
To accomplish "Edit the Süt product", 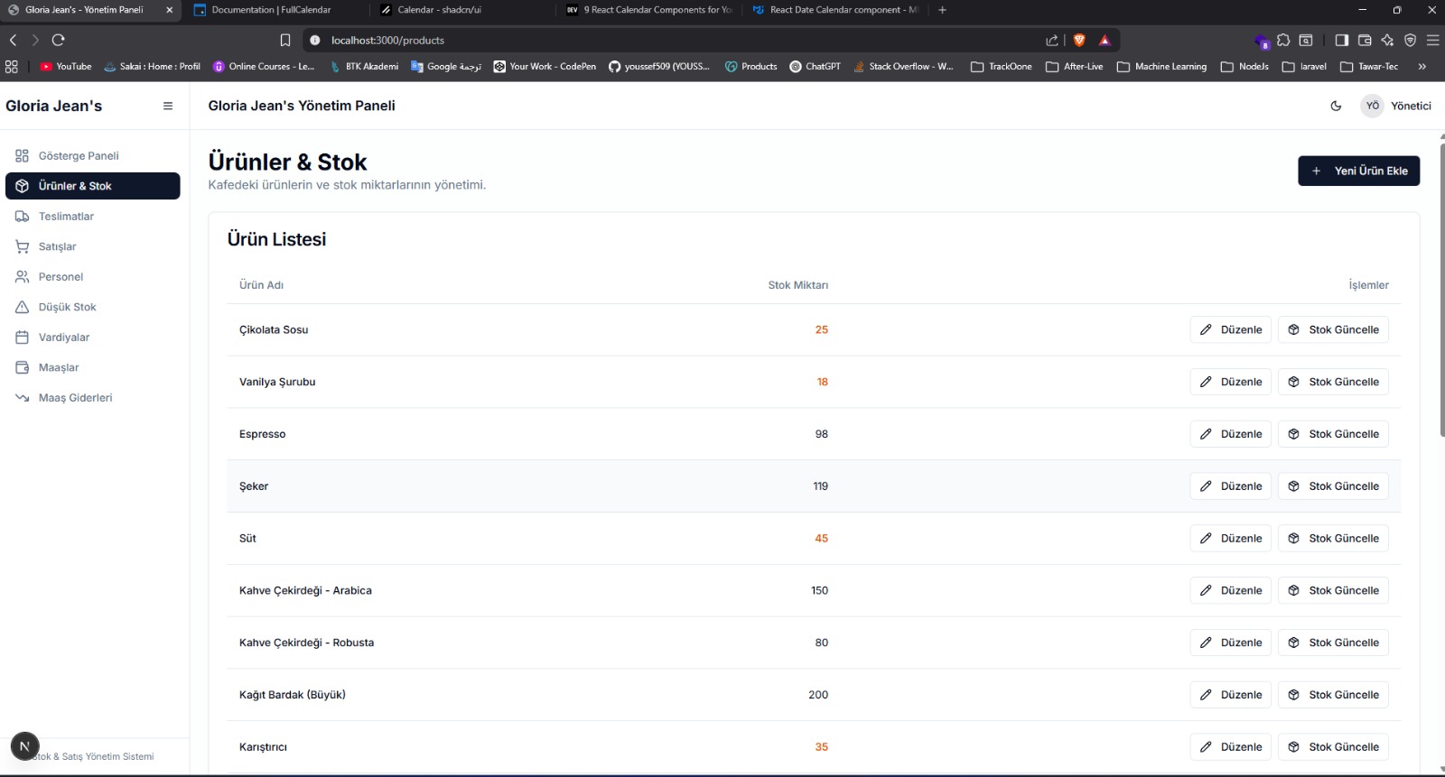I will pyautogui.click(x=1231, y=538).
